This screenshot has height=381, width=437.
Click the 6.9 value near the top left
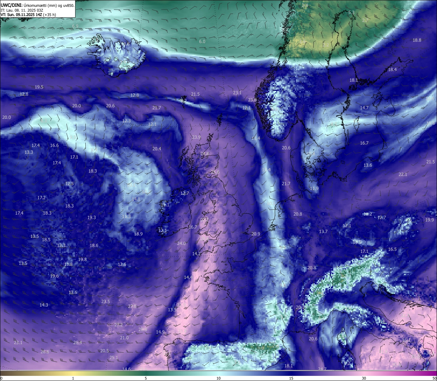75,26
